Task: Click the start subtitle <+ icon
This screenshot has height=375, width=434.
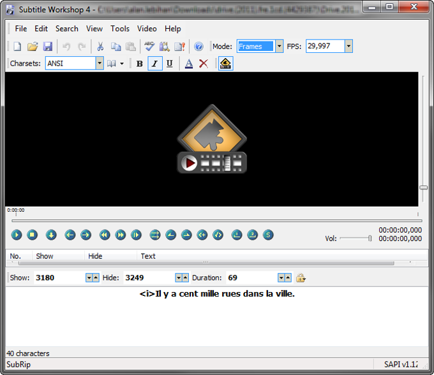Action: (202, 235)
